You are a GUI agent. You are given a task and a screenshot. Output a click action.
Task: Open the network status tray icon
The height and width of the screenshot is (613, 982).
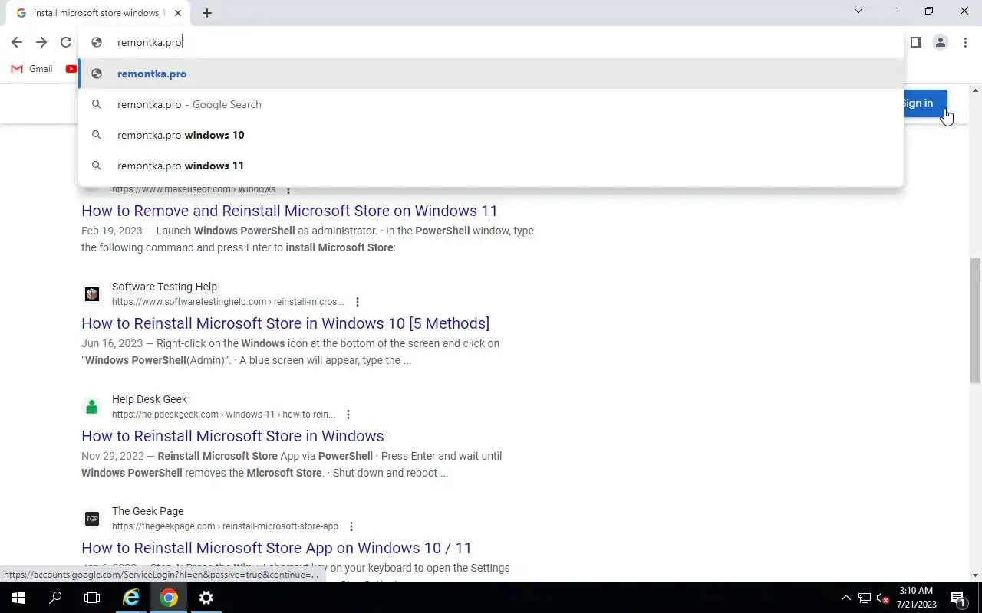[865, 598]
